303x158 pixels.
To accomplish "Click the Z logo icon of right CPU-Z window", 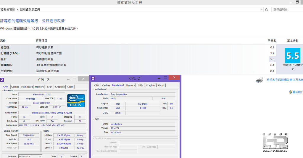I will pyautogui.click(x=93, y=79).
